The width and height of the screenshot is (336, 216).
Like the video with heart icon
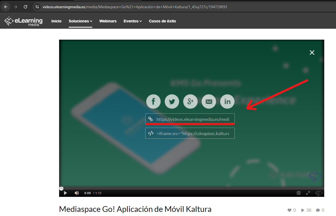pos(289,210)
